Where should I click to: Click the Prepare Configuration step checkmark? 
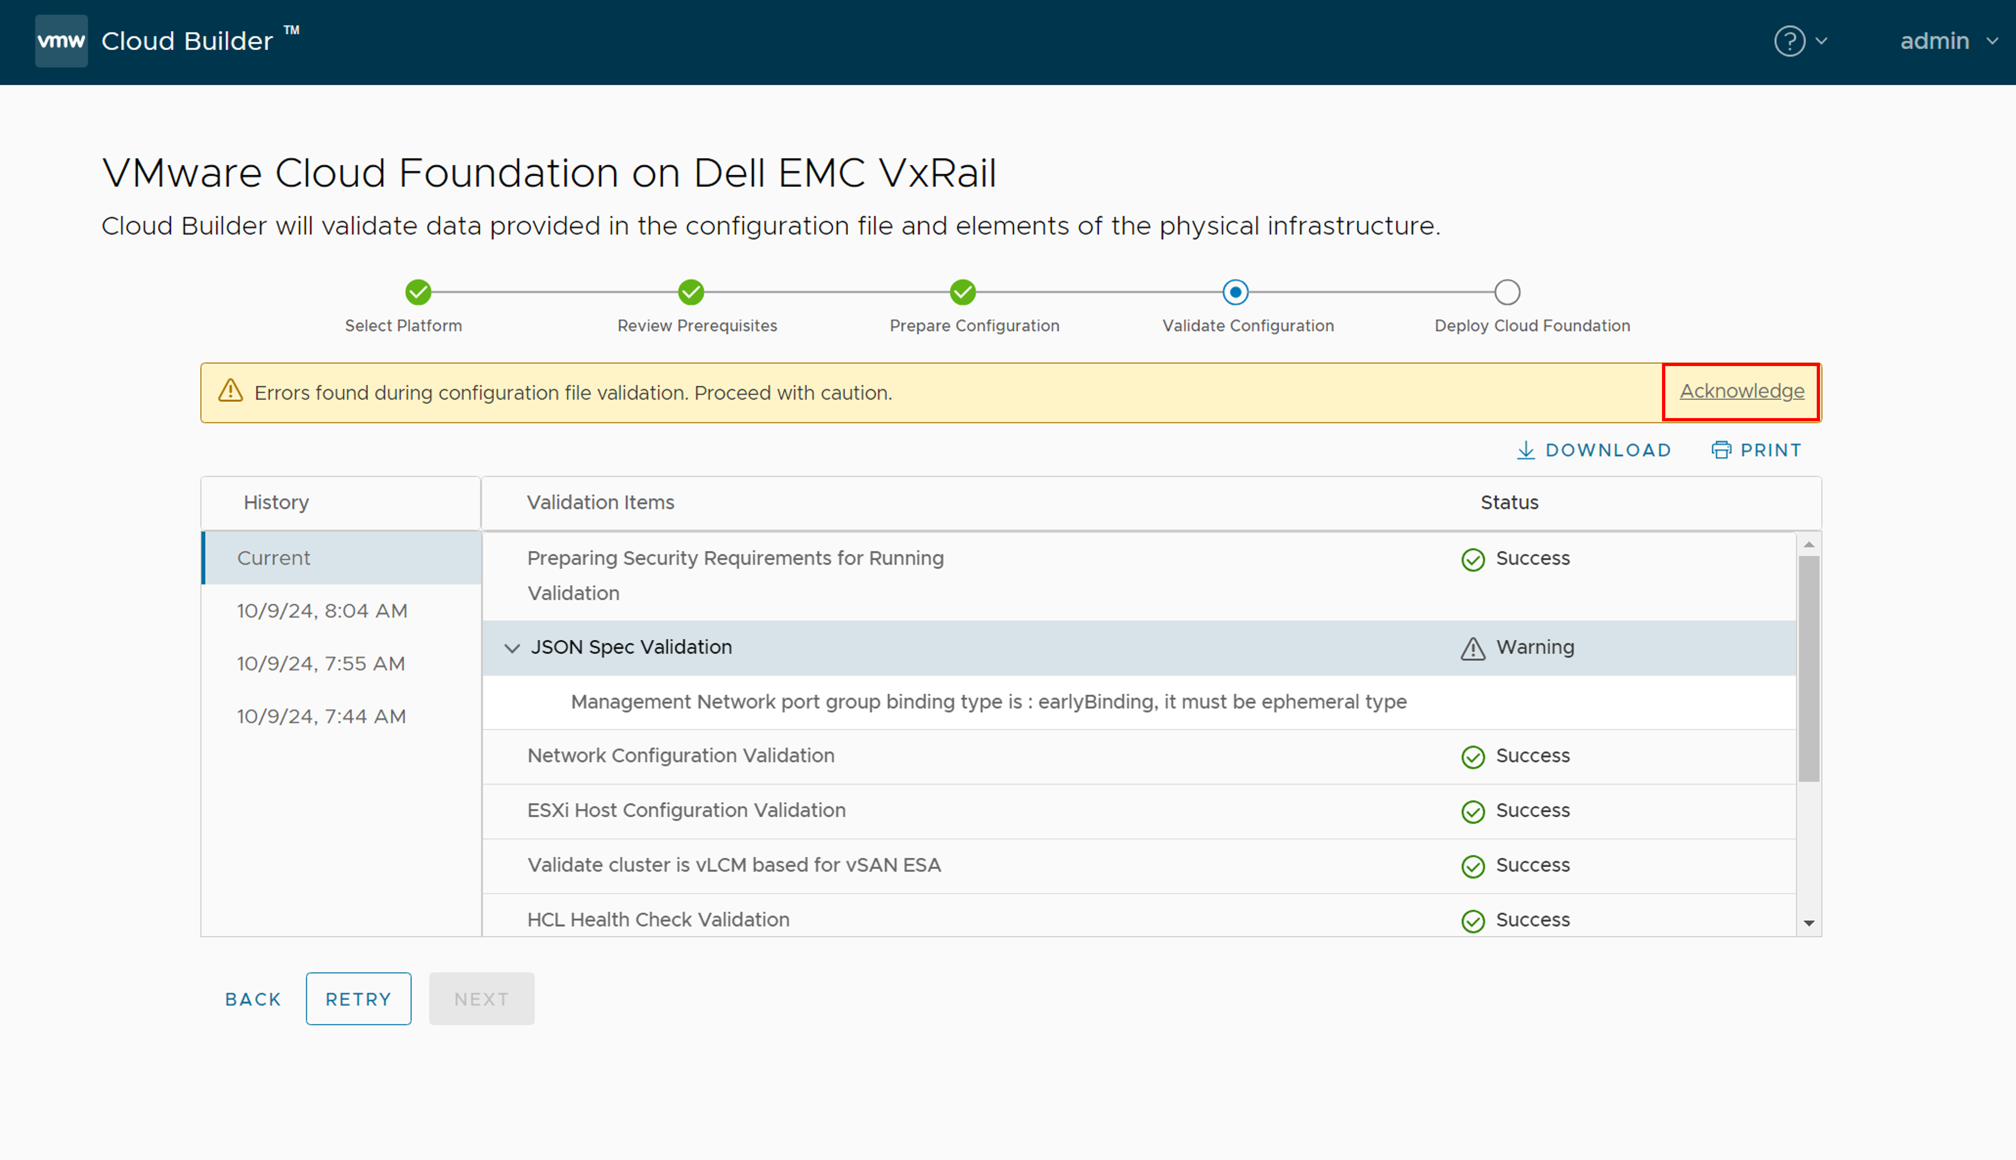click(963, 292)
